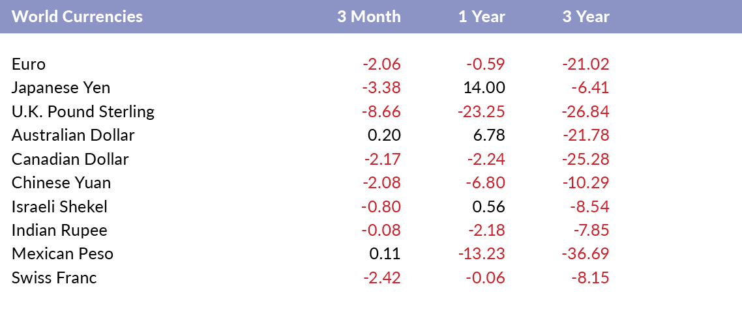Click the Australian Dollar row label
The image size is (742, 312).
pos(73,135)
